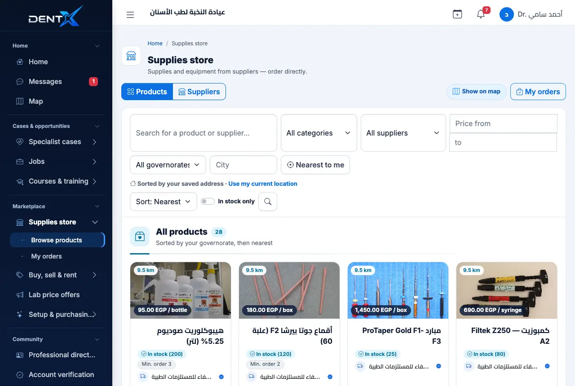Select the Products tab
This screenshot has height=386, width=575.
tap(147, 92)
